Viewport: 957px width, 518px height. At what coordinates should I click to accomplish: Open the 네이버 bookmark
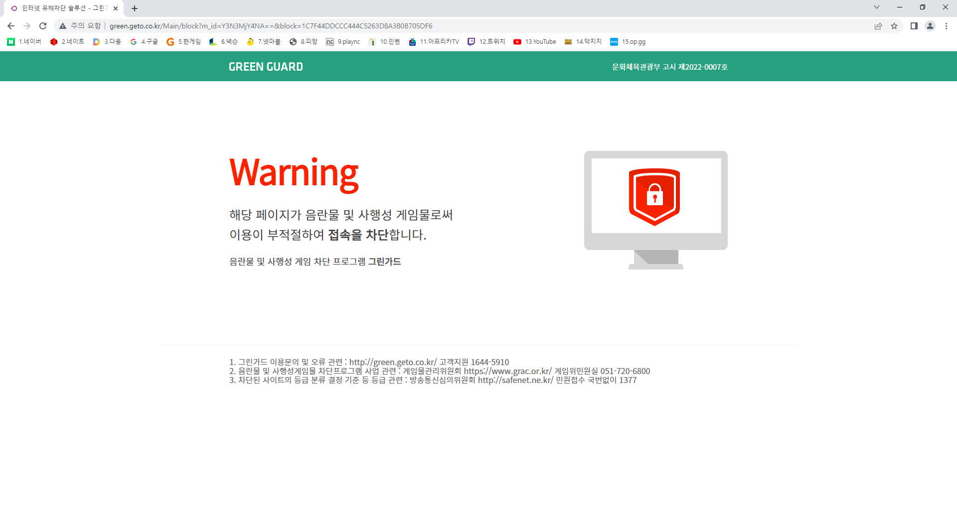tap(28, 42)
